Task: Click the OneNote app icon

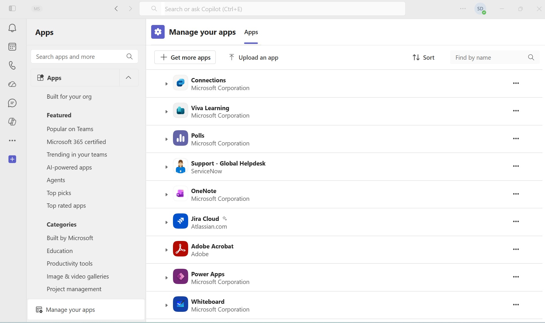Action: 180,194
